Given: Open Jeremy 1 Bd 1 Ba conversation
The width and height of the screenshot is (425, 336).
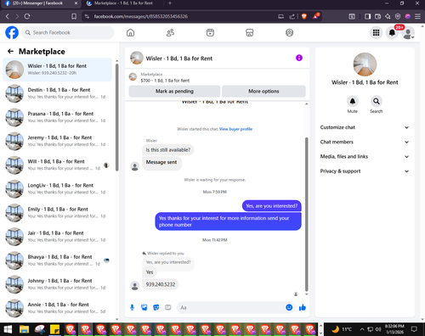Looking at the screenshot, I should (x=58, y=141).
